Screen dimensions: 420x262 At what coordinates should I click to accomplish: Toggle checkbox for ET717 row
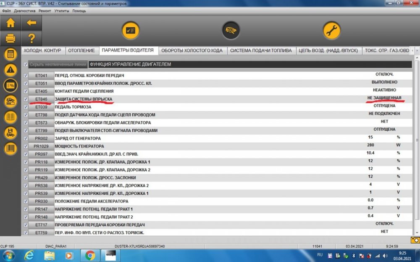point(26,225)
